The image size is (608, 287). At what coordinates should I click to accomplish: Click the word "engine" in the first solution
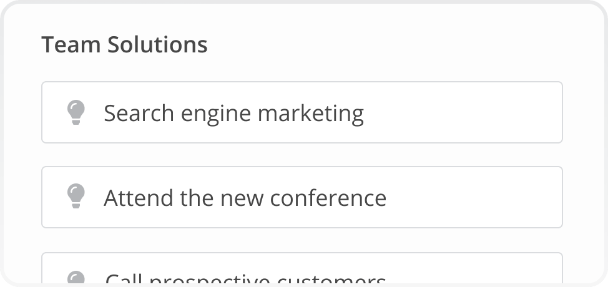(x=216, y=115)
